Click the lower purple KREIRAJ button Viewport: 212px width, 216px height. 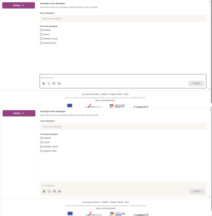19,113
